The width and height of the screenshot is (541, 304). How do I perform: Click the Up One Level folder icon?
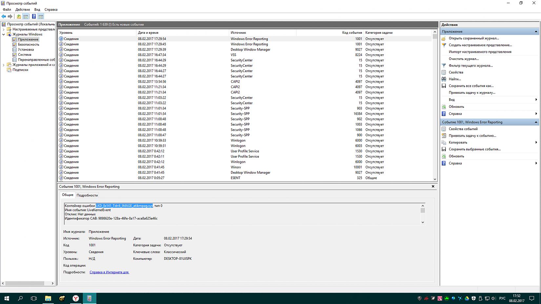coord(19,16)
